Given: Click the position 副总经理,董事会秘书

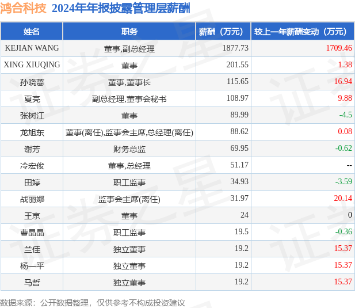Looking at the screenshot, I should coord(129,99).
